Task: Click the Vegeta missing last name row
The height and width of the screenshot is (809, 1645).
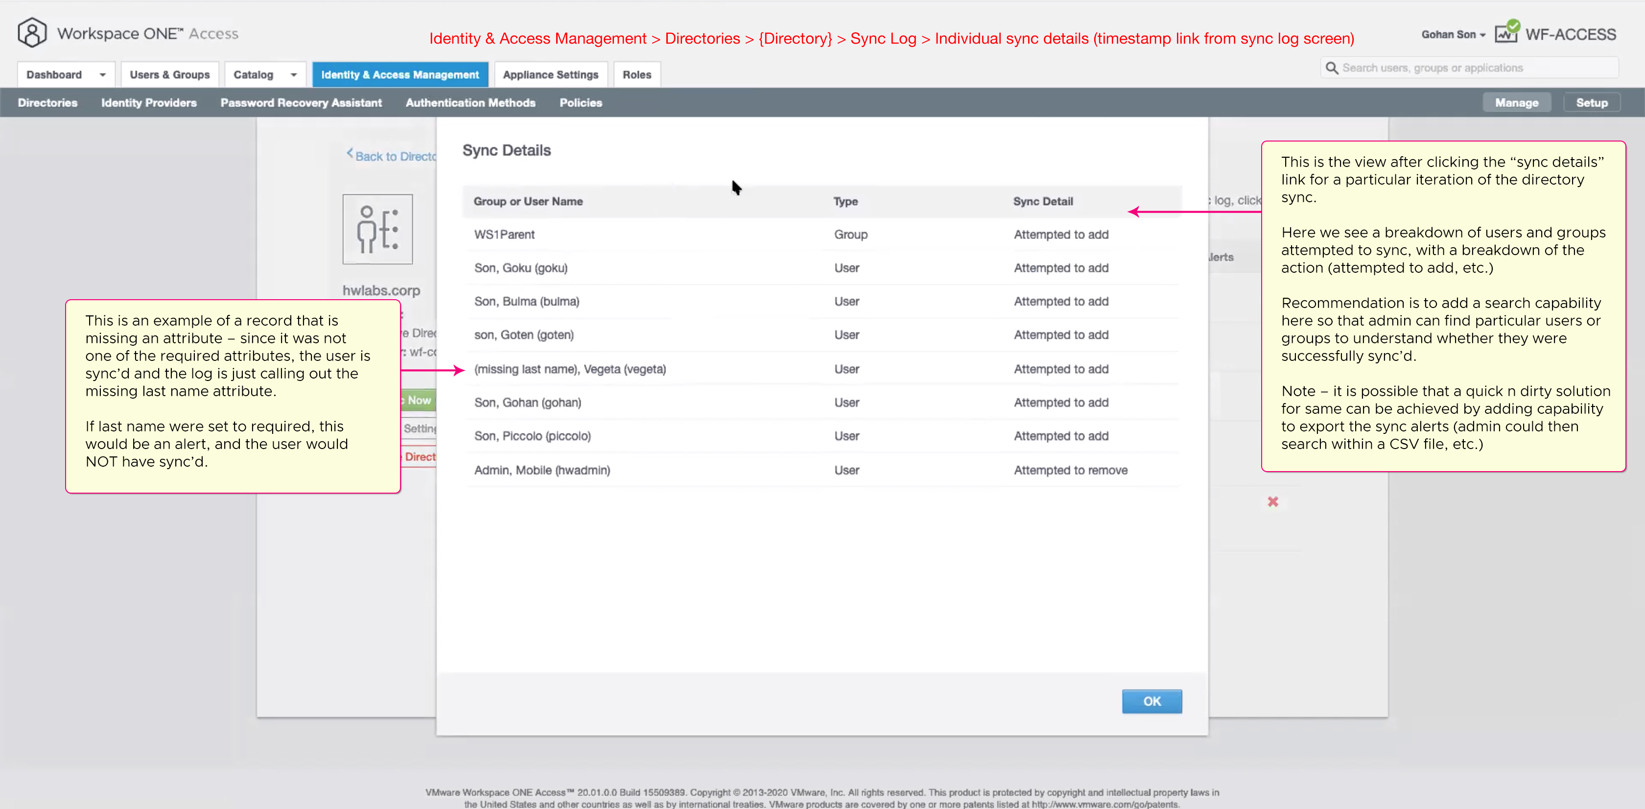Action: [569, 369]
